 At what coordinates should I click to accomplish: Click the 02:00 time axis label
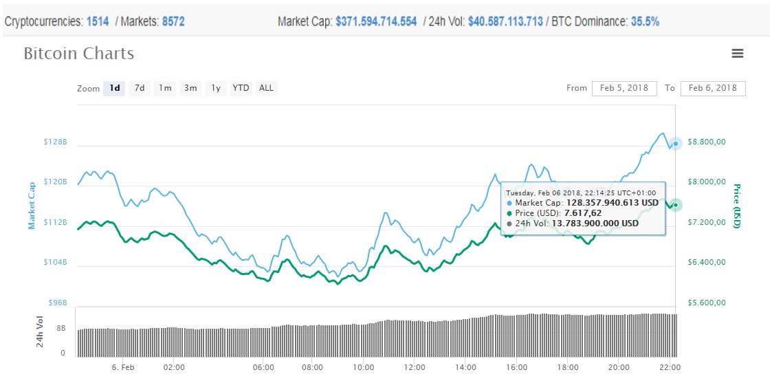[175, 367]
